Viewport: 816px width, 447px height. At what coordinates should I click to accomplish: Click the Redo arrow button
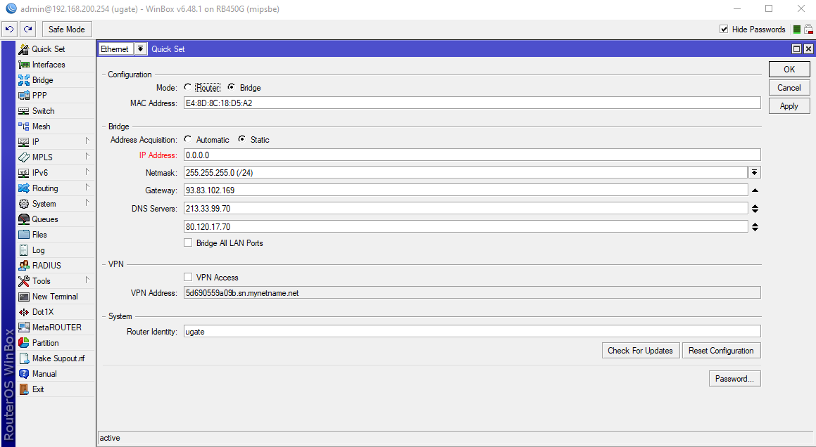tap(28, 29)
